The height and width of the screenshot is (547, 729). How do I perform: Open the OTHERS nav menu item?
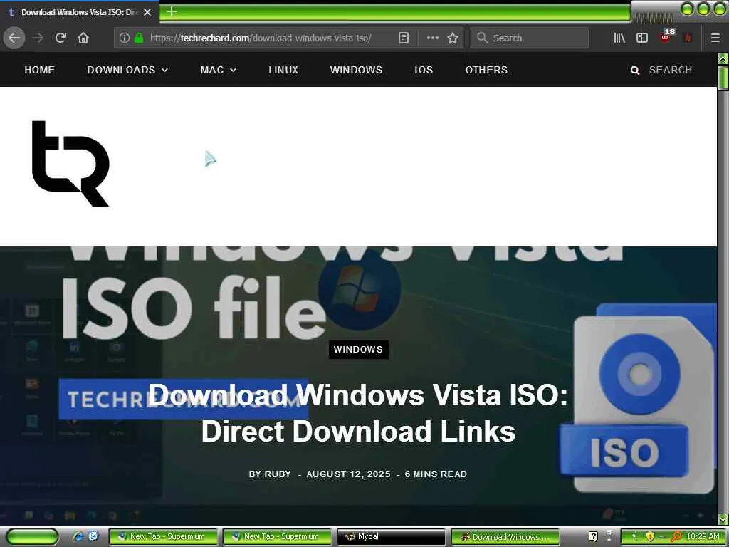coord(486,70)
